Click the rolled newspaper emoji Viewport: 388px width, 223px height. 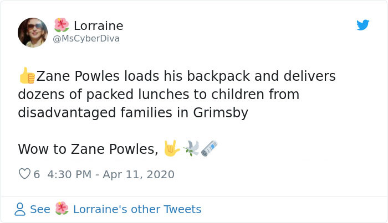[x=209, y=148]
